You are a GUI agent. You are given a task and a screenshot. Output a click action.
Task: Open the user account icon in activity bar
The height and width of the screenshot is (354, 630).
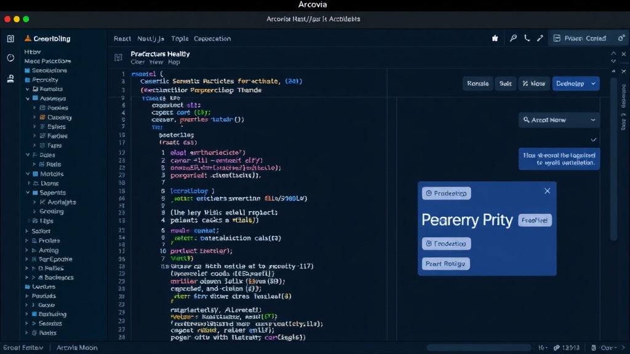point(10,79)
